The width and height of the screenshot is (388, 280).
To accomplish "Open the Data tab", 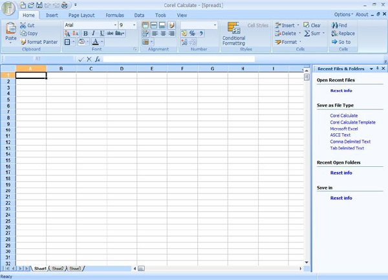I will pyautogui.click(x=139, y=16).
